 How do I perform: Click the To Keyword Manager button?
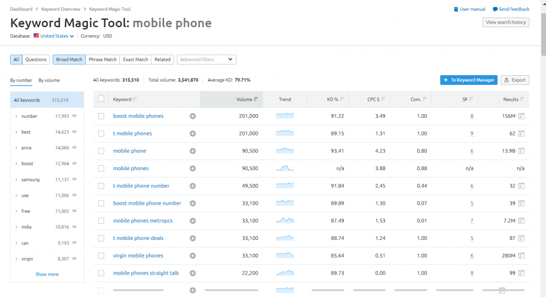pos(469,80)
